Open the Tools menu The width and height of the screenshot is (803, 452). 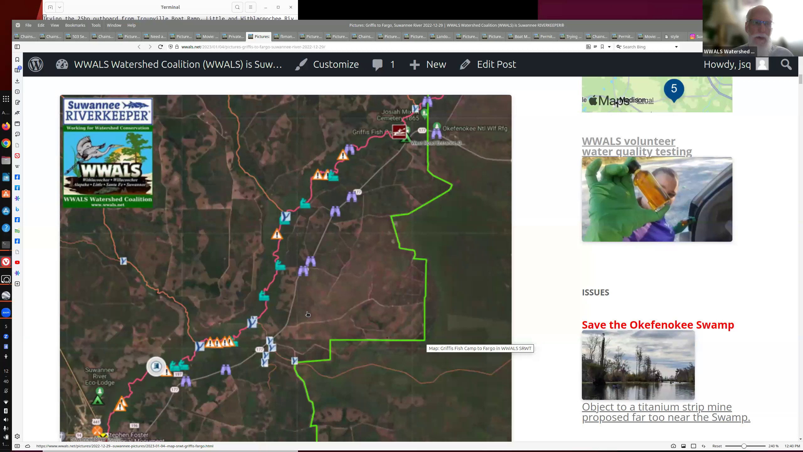[96, 25]
